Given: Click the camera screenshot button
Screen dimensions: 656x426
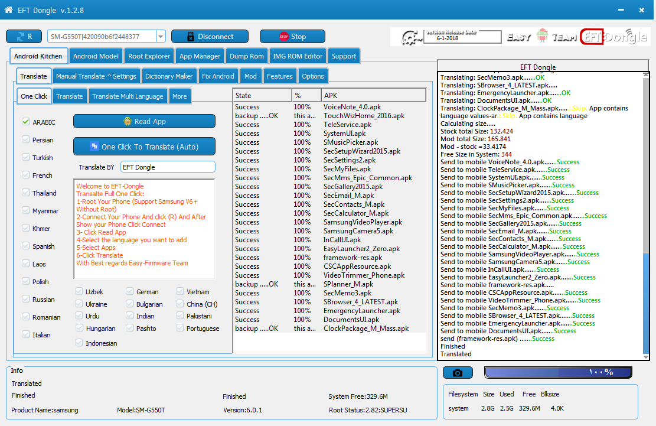Looking at the screenshot, I should [x=458, y=372].
